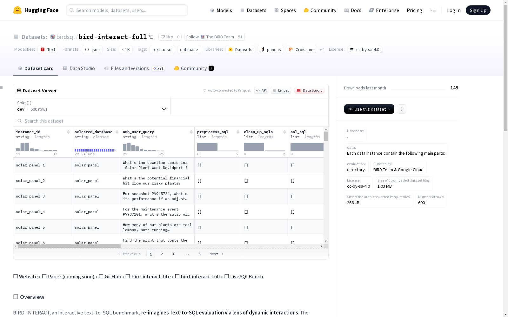Go to the next page of rows
The image size is (508, 317).
tap(216, 254)
